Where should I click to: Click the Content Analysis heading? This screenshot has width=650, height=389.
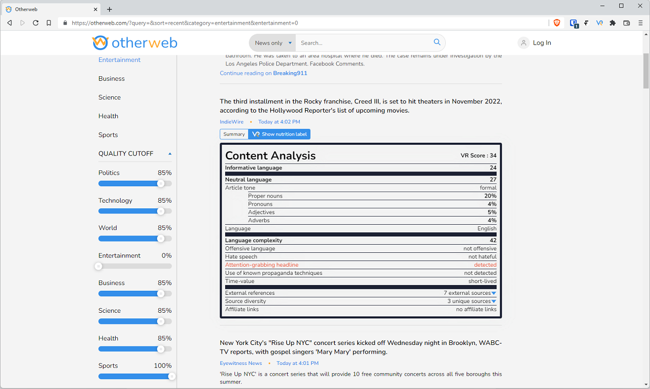(270, 156)
